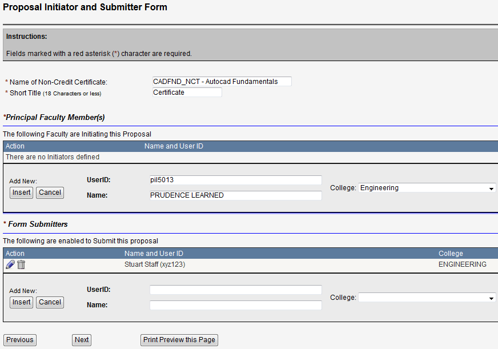Click Action header in Faculty table
Image resolution: width=498 pixels, height=349 pixels.
15,146
